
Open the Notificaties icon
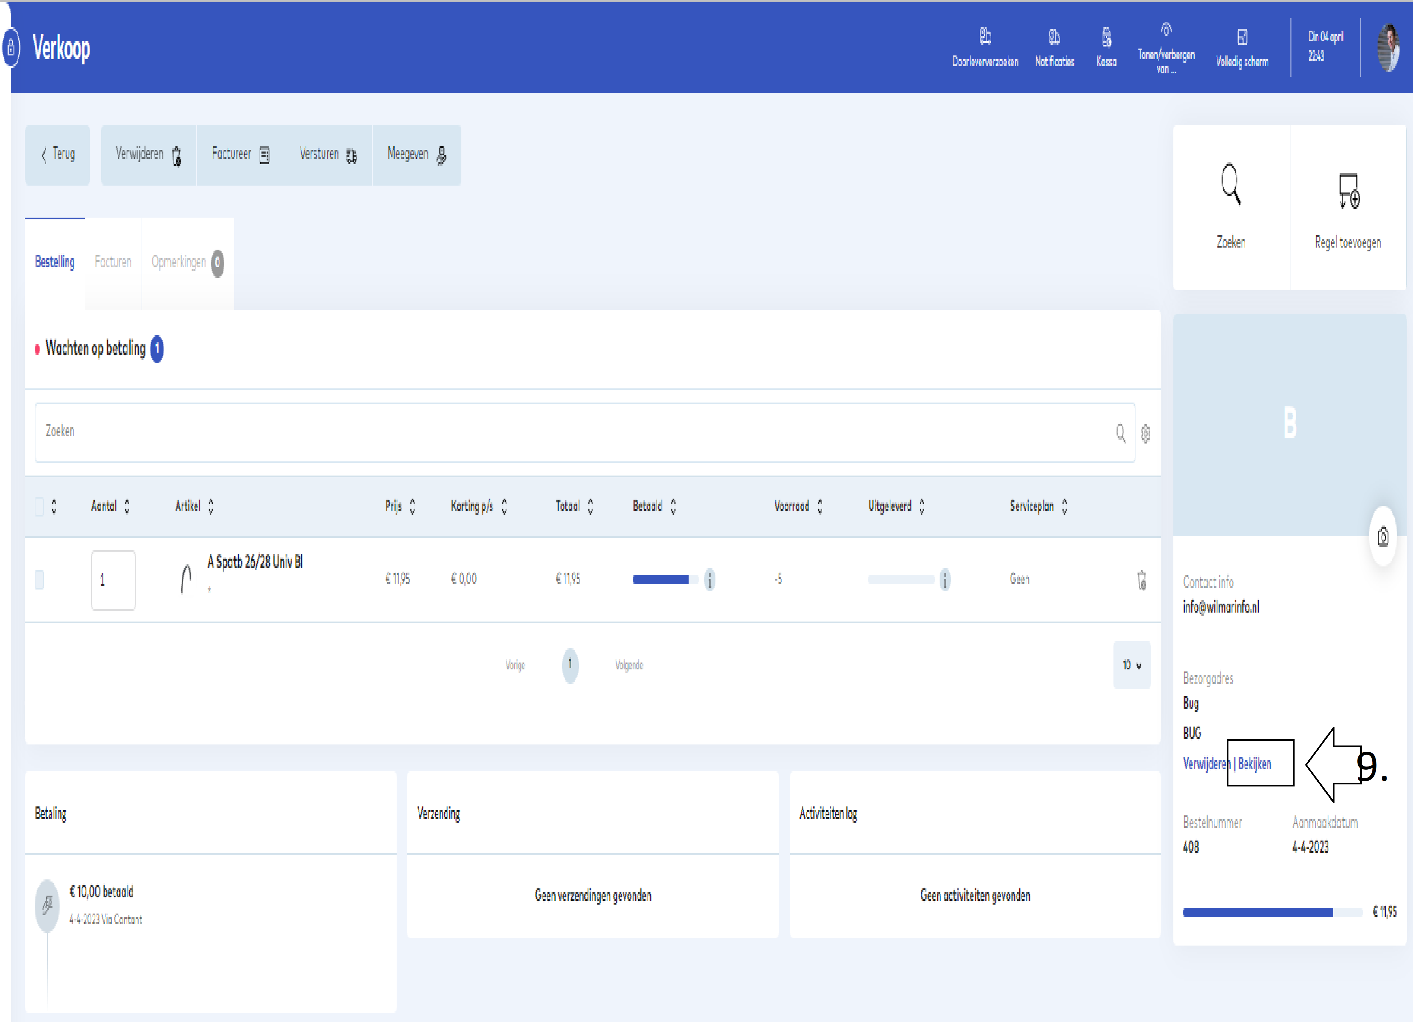(1054, 38)
